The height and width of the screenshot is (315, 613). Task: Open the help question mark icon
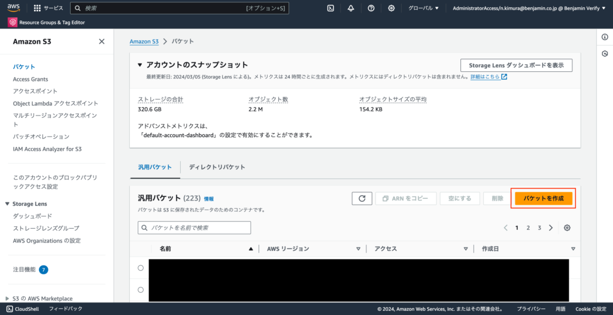click(371, 8)
